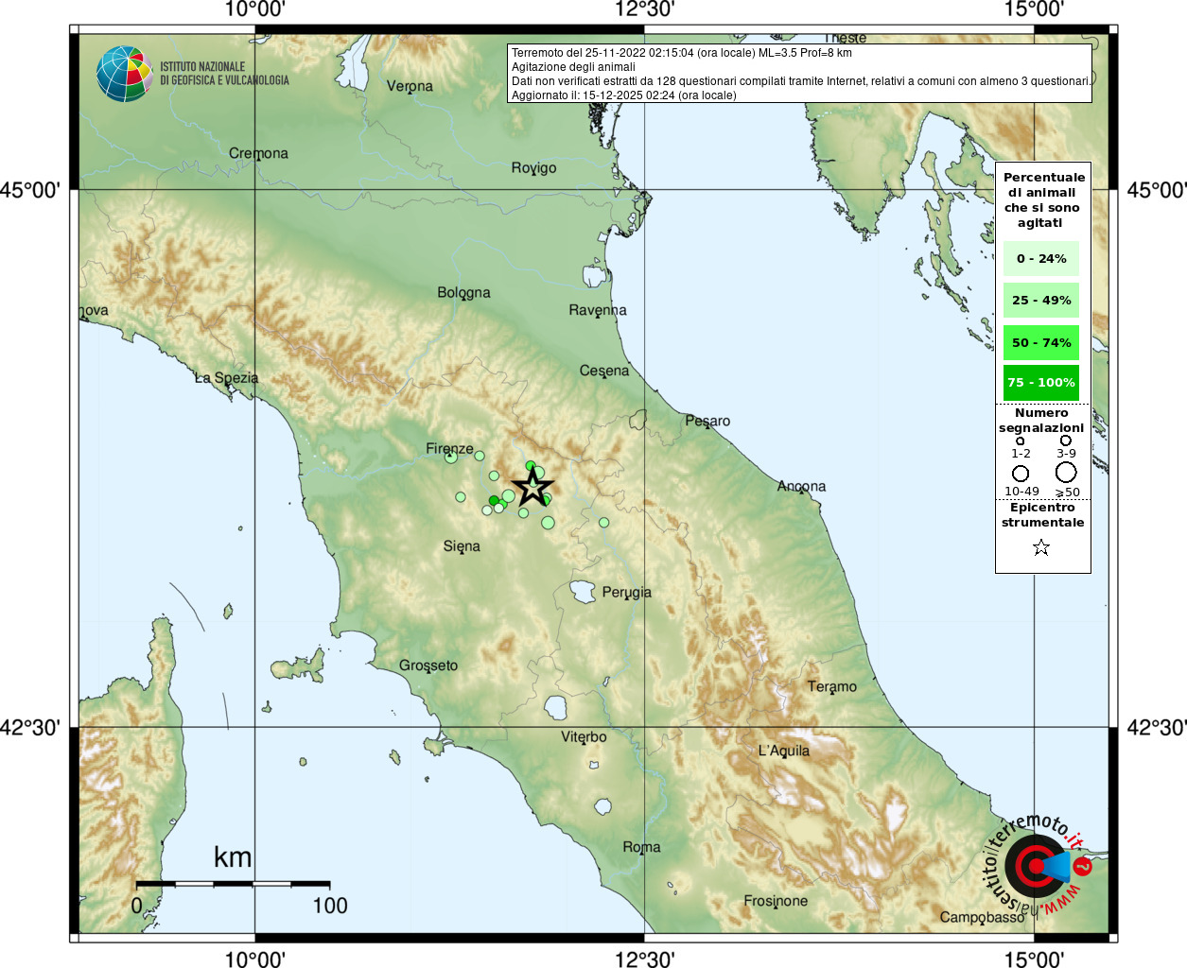1187x968 pixels.
Task: Select the 0 - 24% legend swatch
Action: pos(1041,259)
